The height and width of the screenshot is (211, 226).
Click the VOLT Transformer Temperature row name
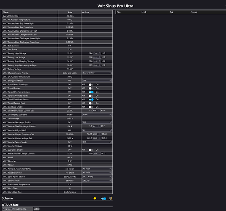click(16, 184)
